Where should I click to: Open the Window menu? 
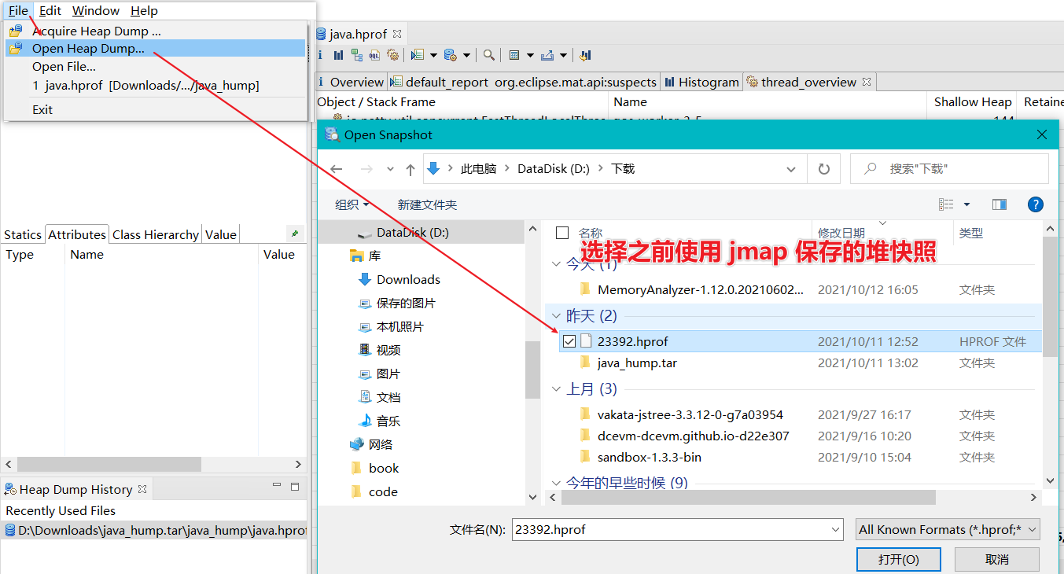pyautogui.click(x=96, y=11)
